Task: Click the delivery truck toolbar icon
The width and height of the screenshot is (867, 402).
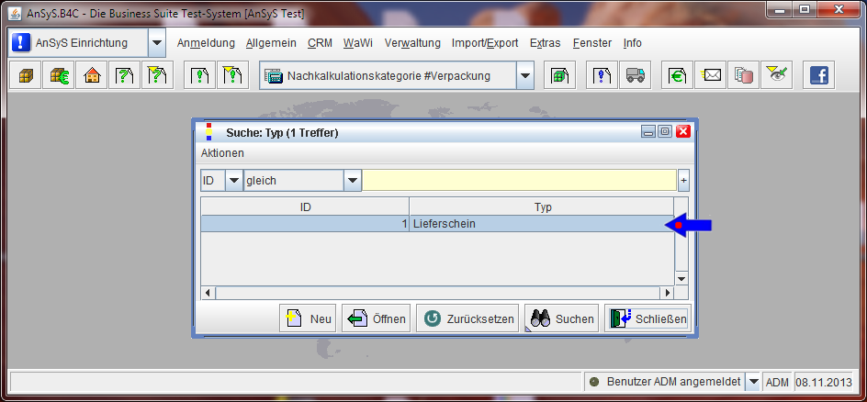Action: pos(634,76)
